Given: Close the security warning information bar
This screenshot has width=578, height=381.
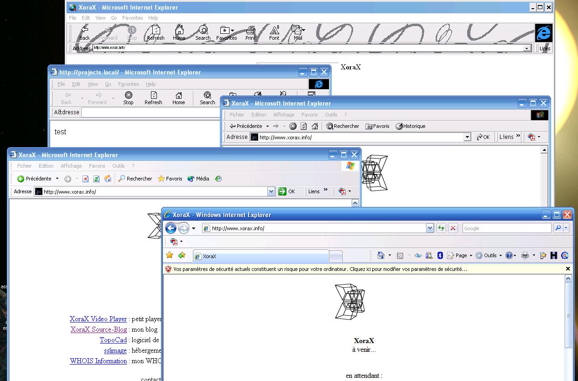Looking at the screenshot, I should 568,269.
